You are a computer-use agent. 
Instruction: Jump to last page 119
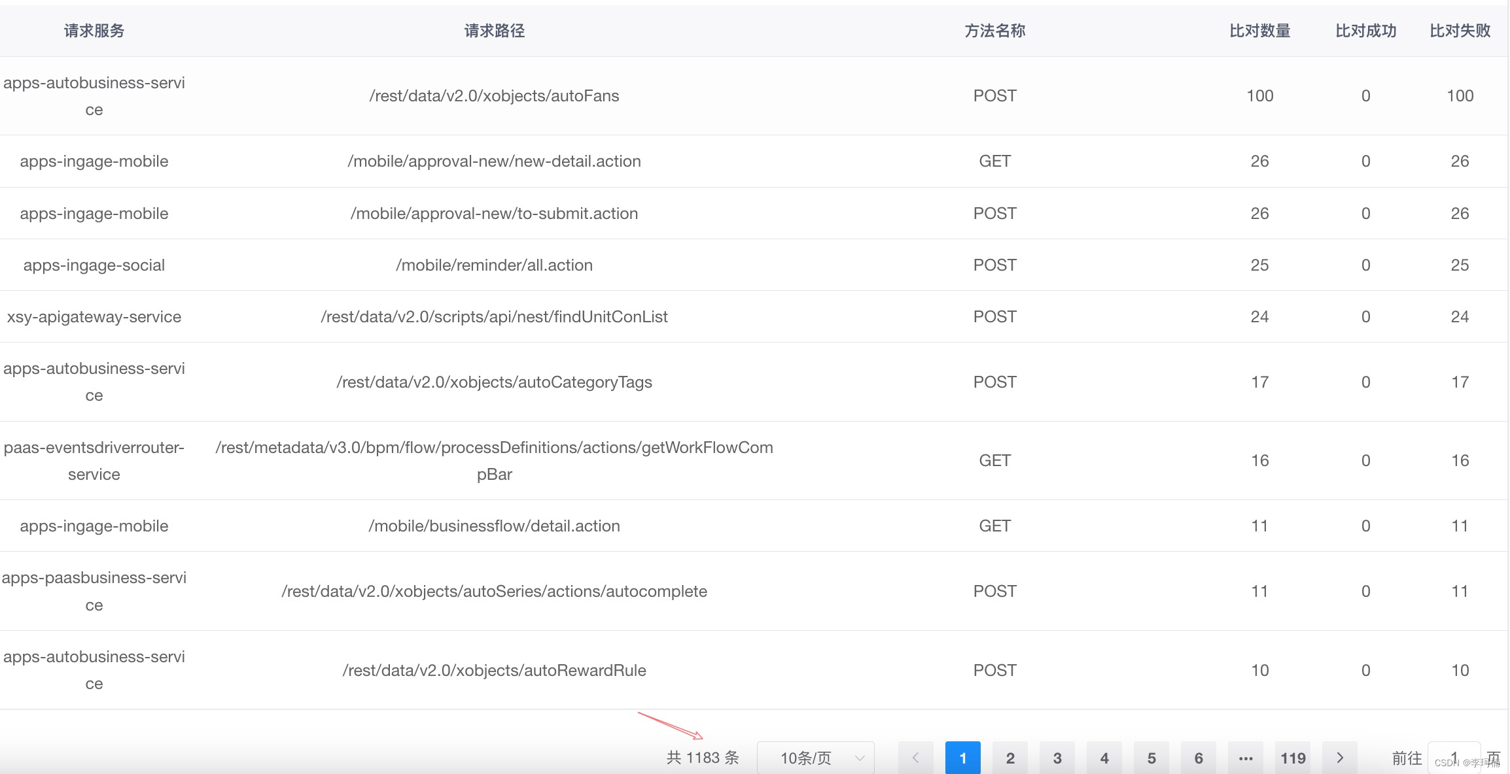pos(1292,758)
